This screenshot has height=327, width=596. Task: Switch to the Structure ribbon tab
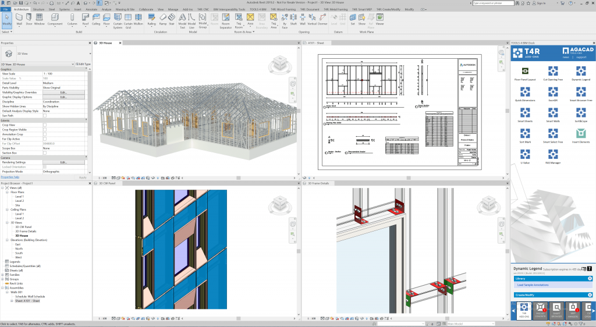[38, 9]
